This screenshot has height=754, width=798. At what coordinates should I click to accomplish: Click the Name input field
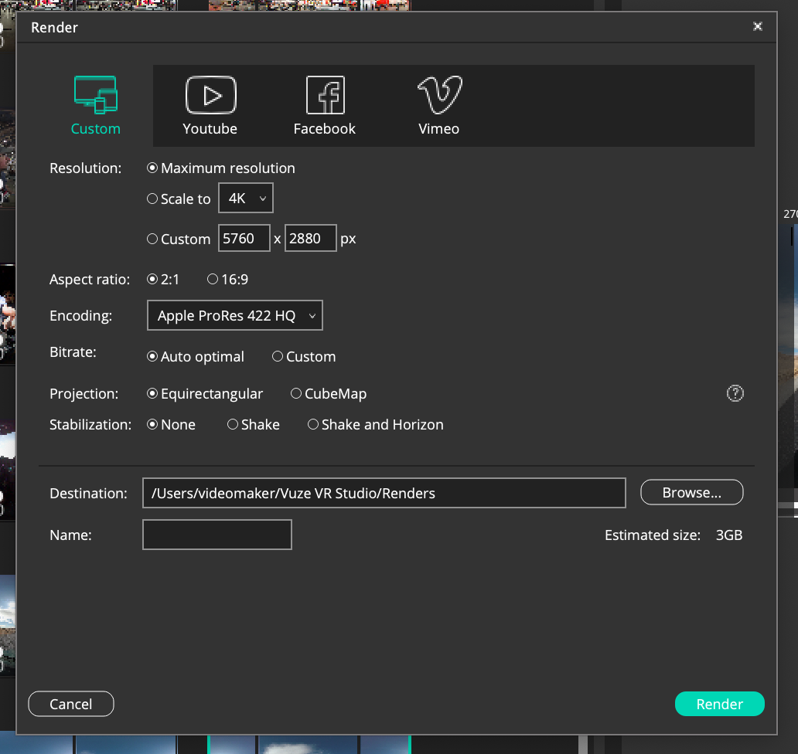(217, 535)
